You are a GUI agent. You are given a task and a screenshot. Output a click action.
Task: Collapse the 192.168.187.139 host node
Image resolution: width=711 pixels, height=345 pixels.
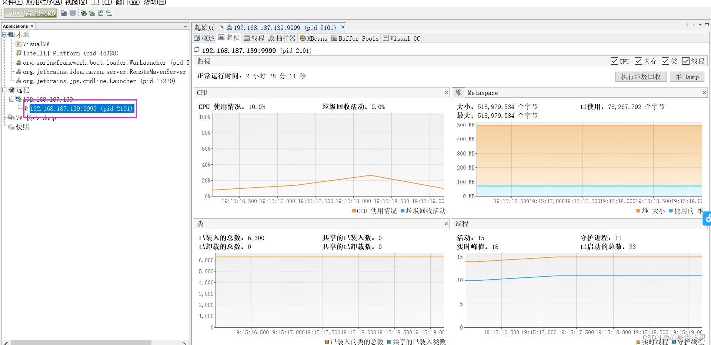[11, 99]
